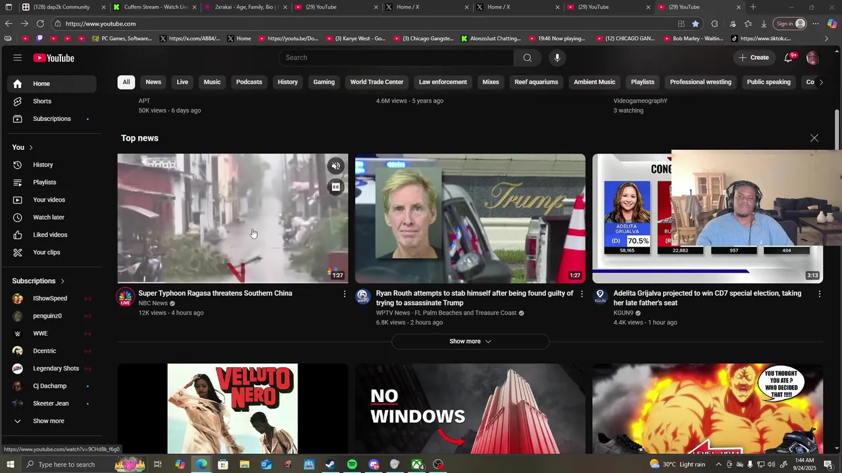Open the WPTV News channel link
This screenshot has width=842, height=473.
tap(446, 313)
